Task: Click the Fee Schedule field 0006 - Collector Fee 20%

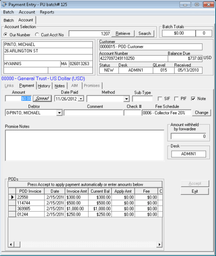Action: coord(166,112)
